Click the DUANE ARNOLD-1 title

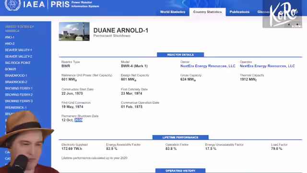(121, 30)
